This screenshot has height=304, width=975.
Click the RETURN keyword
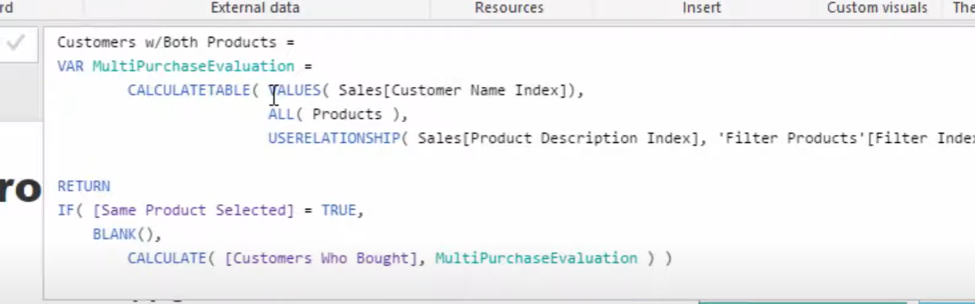point(84,186)
